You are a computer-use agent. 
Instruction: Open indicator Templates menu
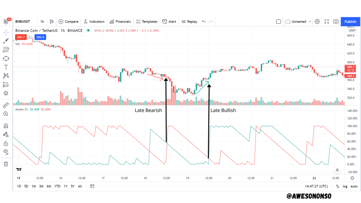(x=147, y=22)
